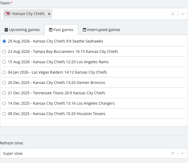Click the text Kansas City Chiefs 13:16 Los Angeles Chargers
Image resolution: width=188 pixels, height=163 pixels.
(74, 103)
